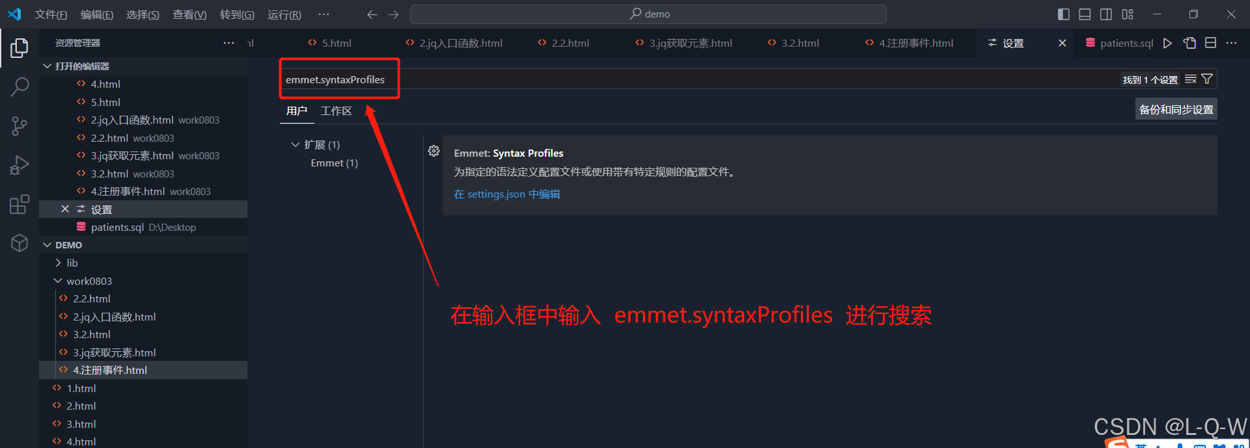Click 在 settings.json 中编辑 link

coord(507,194)
